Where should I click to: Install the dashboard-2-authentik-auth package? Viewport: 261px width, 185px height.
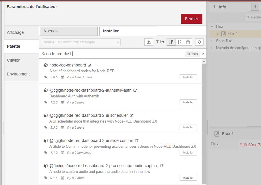(x=188, y=102)
